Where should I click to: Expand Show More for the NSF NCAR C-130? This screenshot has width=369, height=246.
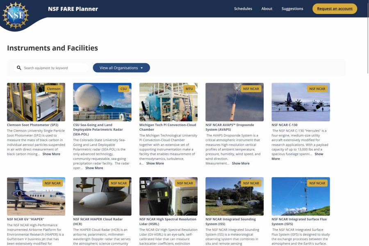point(319,154)
